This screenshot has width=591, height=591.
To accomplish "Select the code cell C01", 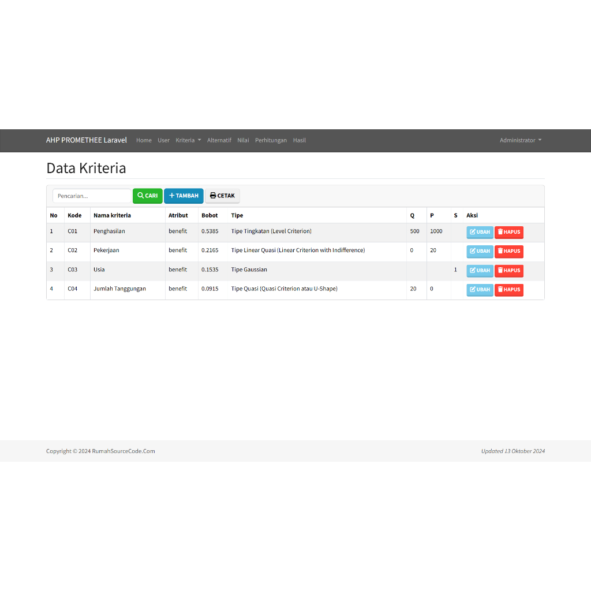I will 72,231.
